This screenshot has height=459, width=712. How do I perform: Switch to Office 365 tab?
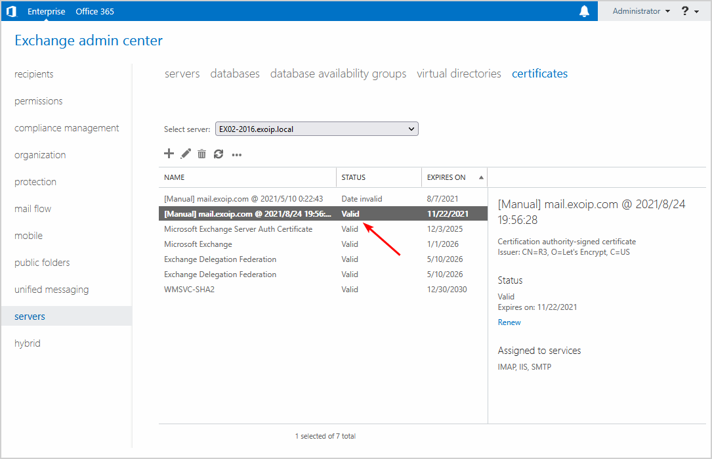[x=94, y=11]
